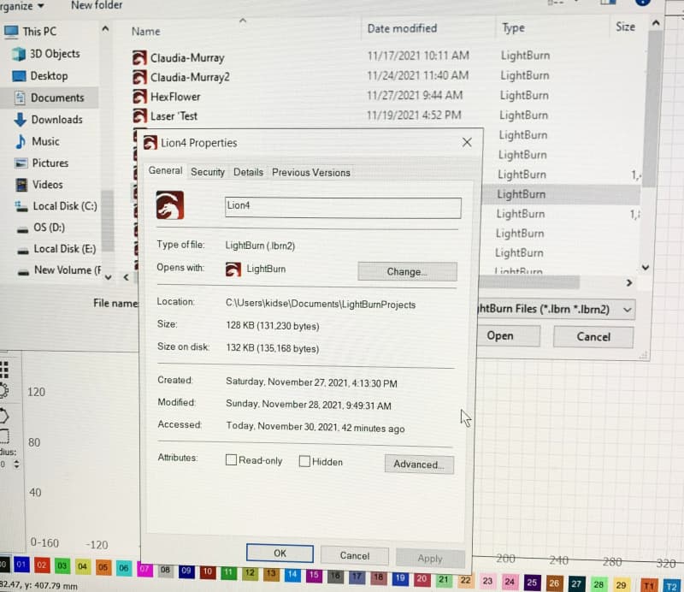684x592 pixels.
Task: Sort by the Type column header
Action: pos(514,28)
